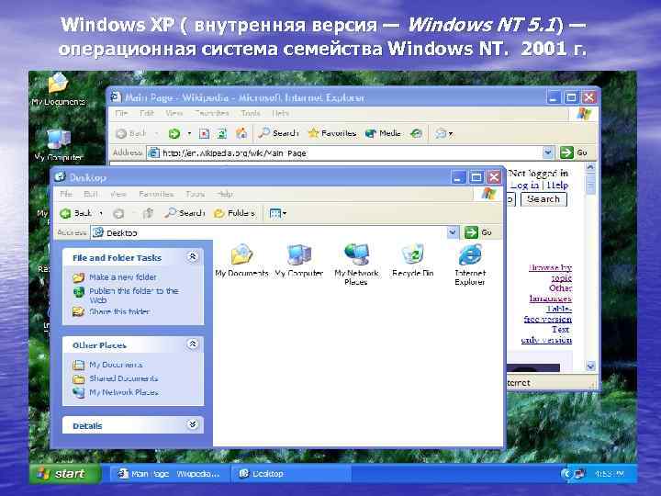Image resolution: width=661 pixels, height=496 pixels.
Task: Open Favorites star in Internet Explorer toolbar
Action: point(332,133)
